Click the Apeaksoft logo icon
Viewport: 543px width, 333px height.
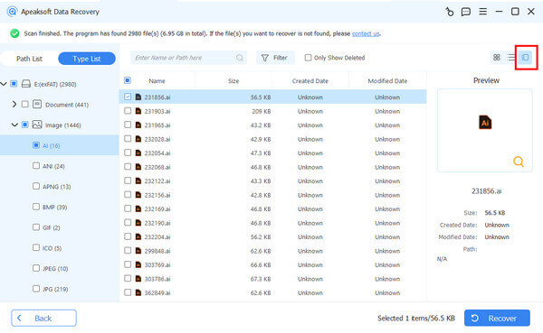click(12, 12)
